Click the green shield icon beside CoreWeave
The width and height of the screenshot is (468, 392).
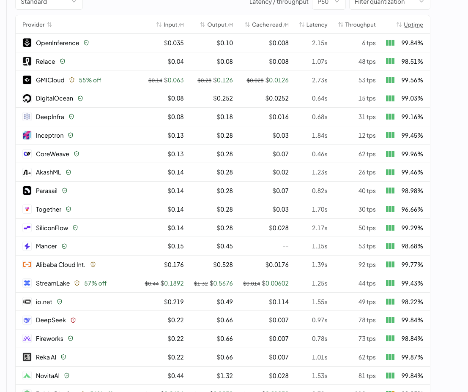point(77,154)
